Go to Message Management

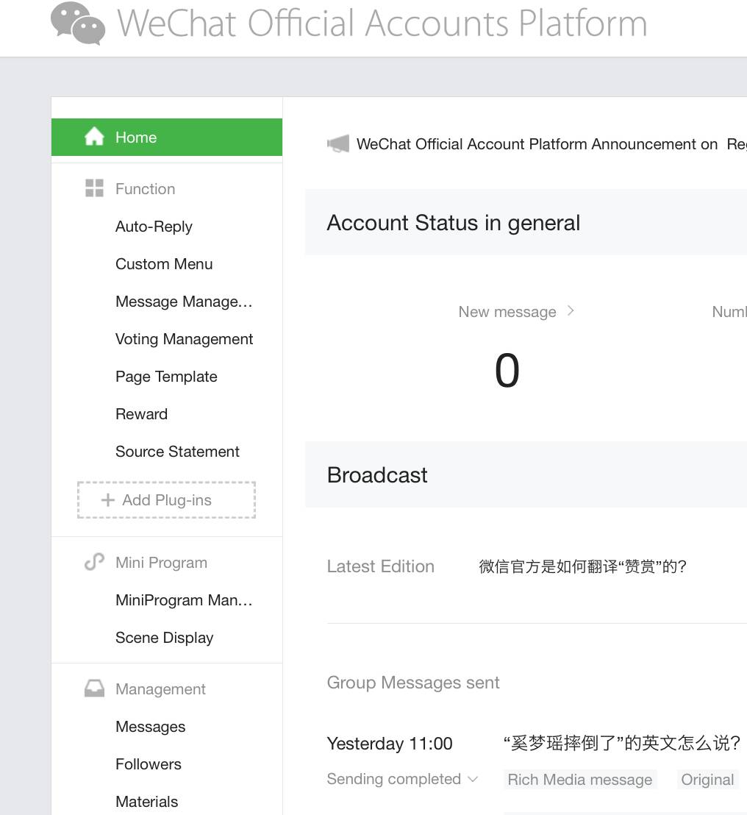click(x=184, y=302)
